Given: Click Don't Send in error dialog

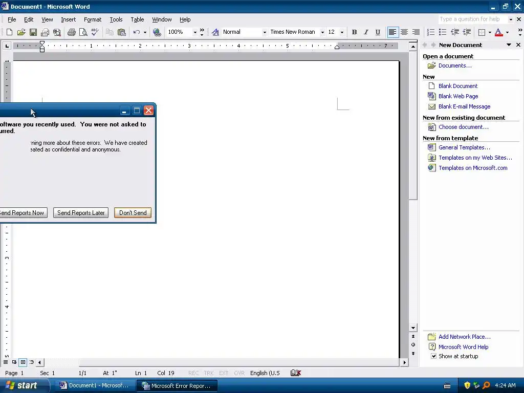Looking at the screenshot, I should [x=133, y=213].
